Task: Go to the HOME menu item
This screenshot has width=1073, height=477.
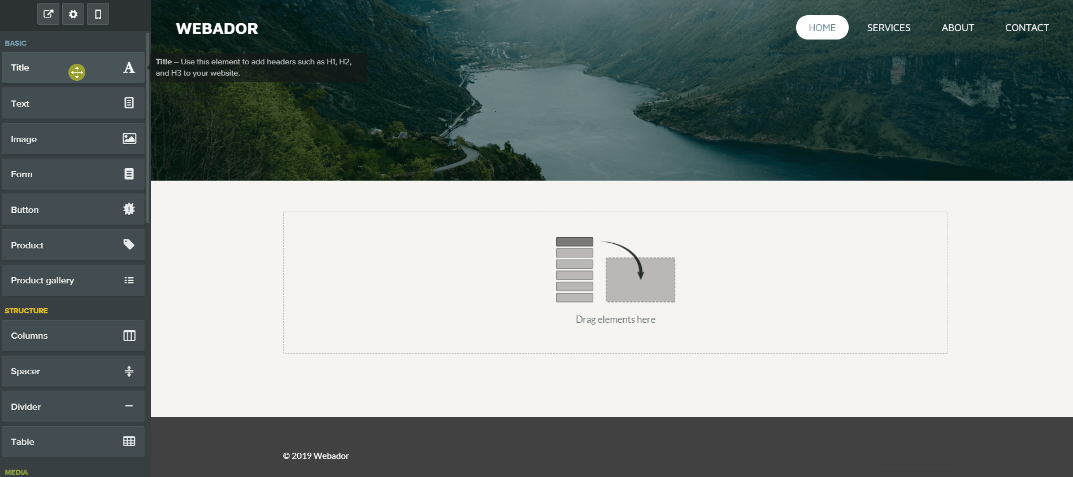Action: [822, 28]
